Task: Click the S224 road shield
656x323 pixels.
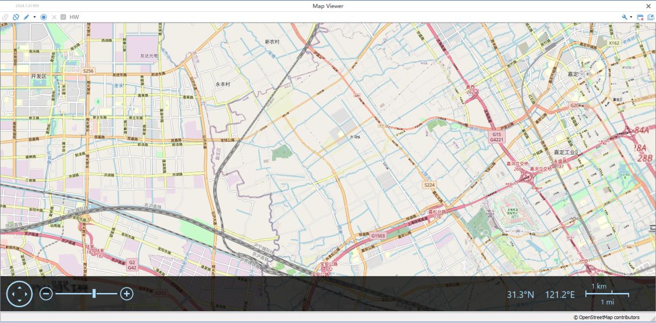Action: tap(429, 184)
